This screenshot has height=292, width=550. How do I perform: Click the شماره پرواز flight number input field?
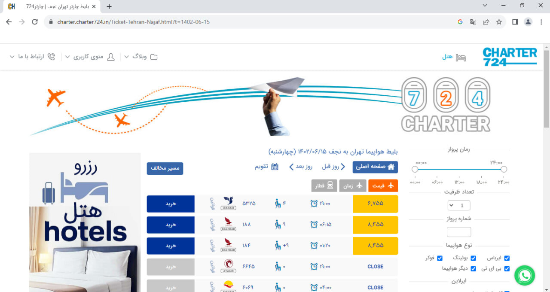click(x=458, y=232)
